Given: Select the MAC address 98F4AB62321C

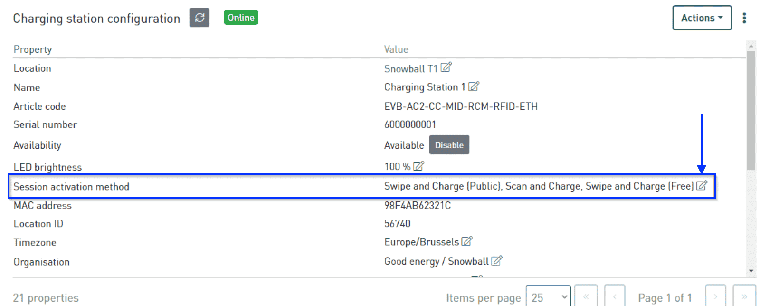Looking at the screenshot, I should (418, 205).
